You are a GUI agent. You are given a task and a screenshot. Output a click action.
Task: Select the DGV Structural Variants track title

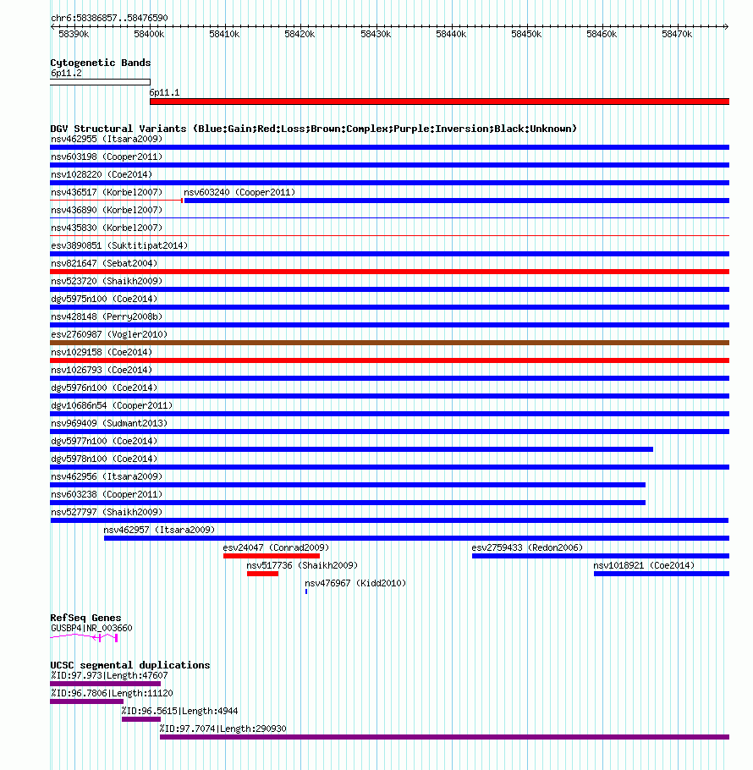click(x=313, y=129)
